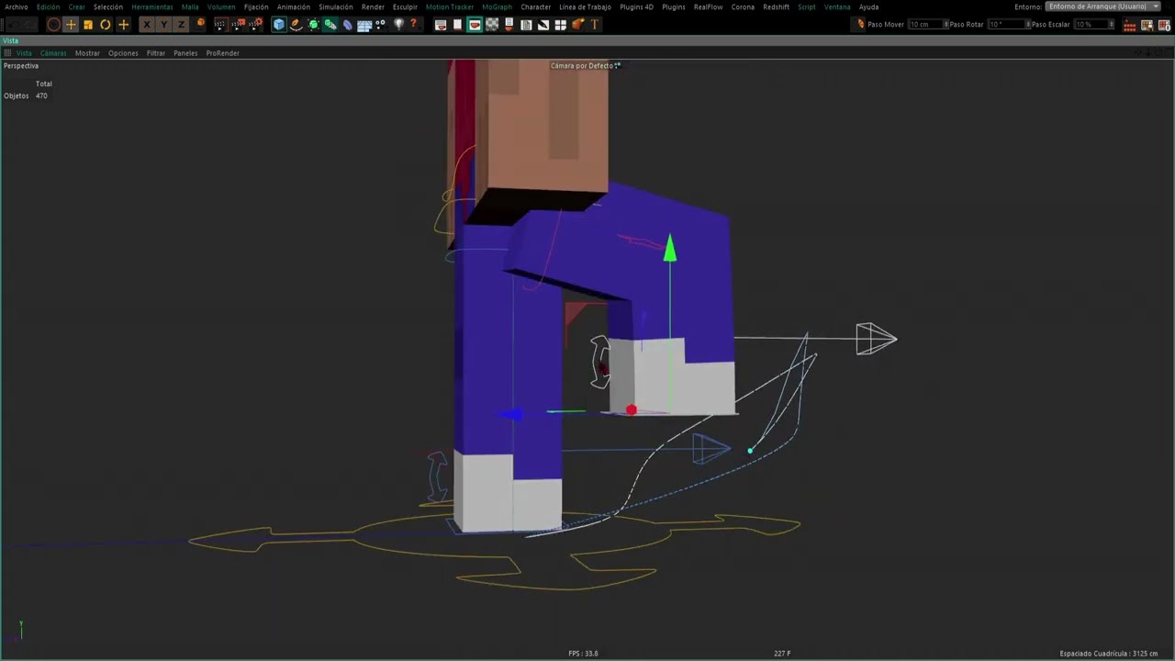Open the Herramientas menu
Screen dimensions: 1175x661
pos(151,6)
